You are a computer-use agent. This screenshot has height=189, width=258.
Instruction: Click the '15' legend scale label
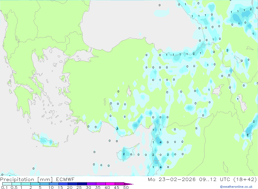click(60, 187)
